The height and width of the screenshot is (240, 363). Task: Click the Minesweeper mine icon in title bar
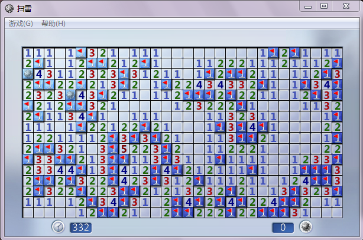point(9,8)
